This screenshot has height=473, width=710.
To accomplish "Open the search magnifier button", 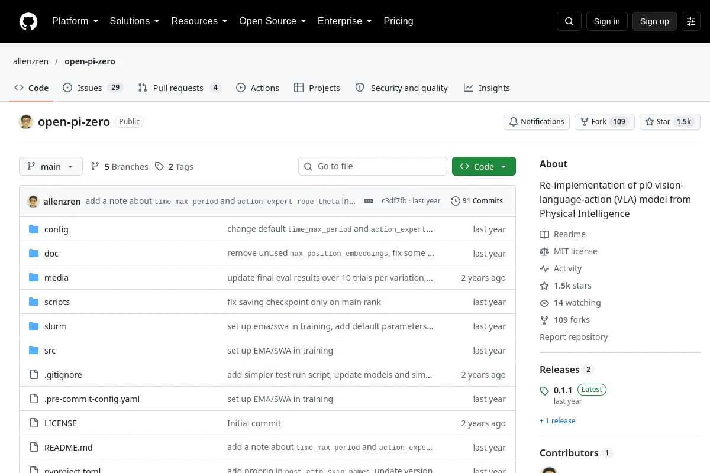I will (x=569, y=21).
